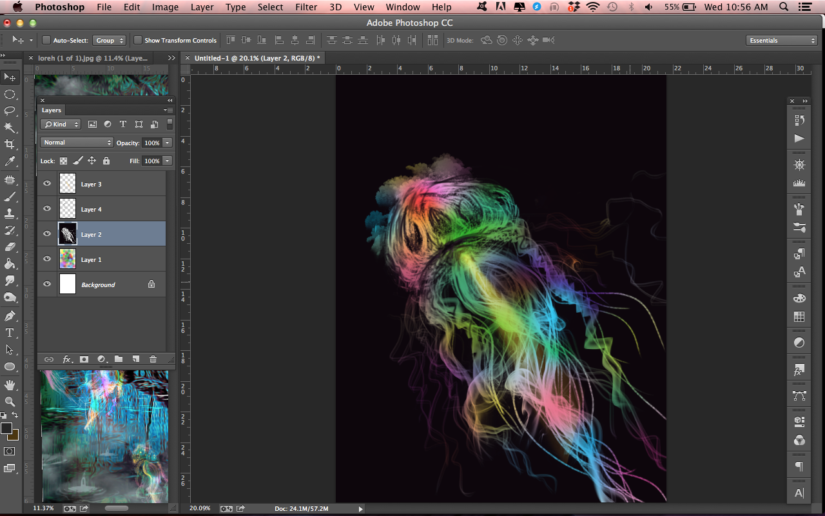Select the Magic Wand tool
This screenshot has width=825, height=516.
click(x=10, y=128)
